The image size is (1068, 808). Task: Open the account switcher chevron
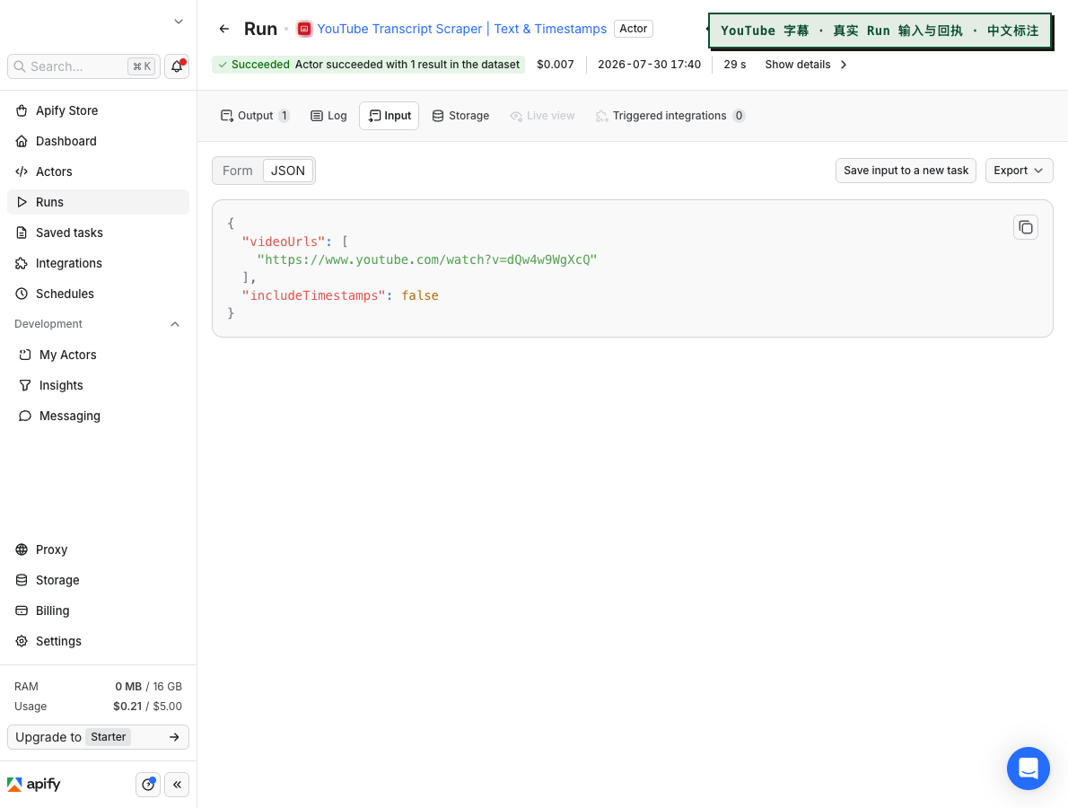(x=179, y=22)
